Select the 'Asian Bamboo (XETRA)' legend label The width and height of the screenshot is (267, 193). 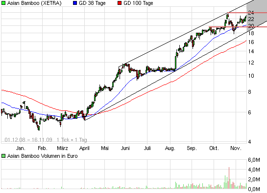pos(34,3)
